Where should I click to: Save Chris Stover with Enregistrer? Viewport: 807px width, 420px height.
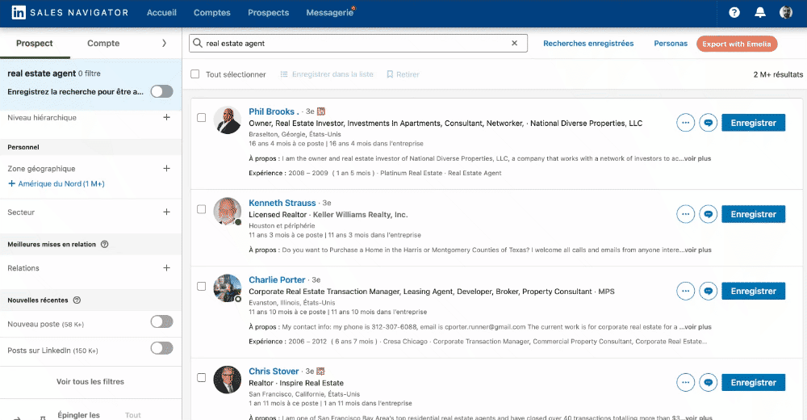click(x=754, y=382)
